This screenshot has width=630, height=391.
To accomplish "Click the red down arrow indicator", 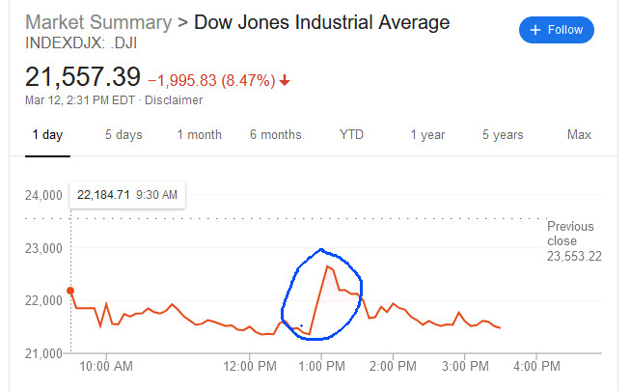I will coord(285,80).
